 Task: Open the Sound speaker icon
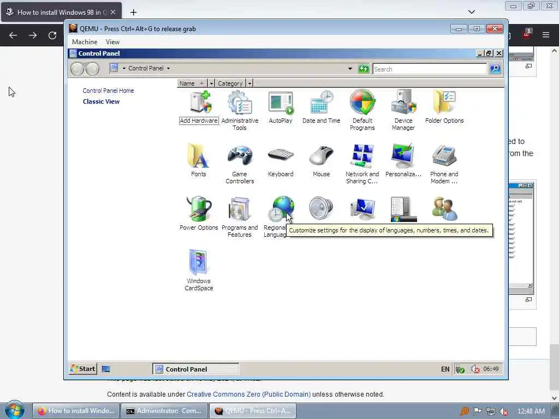[321, 208]
